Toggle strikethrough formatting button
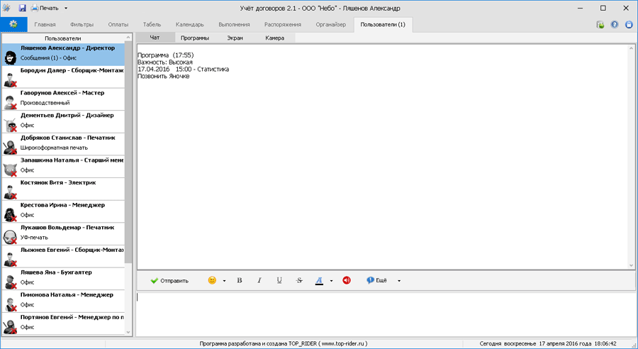The image size is (638, 349). click(x=299, y=280)
